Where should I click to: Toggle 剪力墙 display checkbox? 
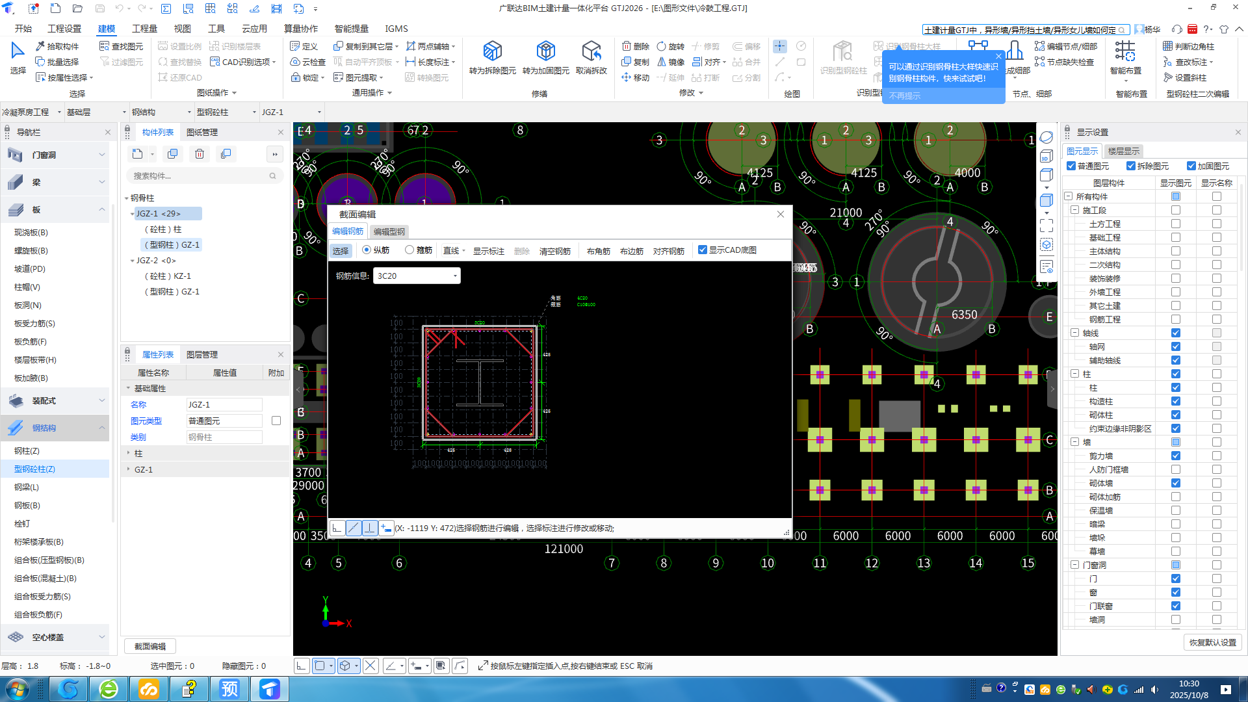tap(1175, 456)
